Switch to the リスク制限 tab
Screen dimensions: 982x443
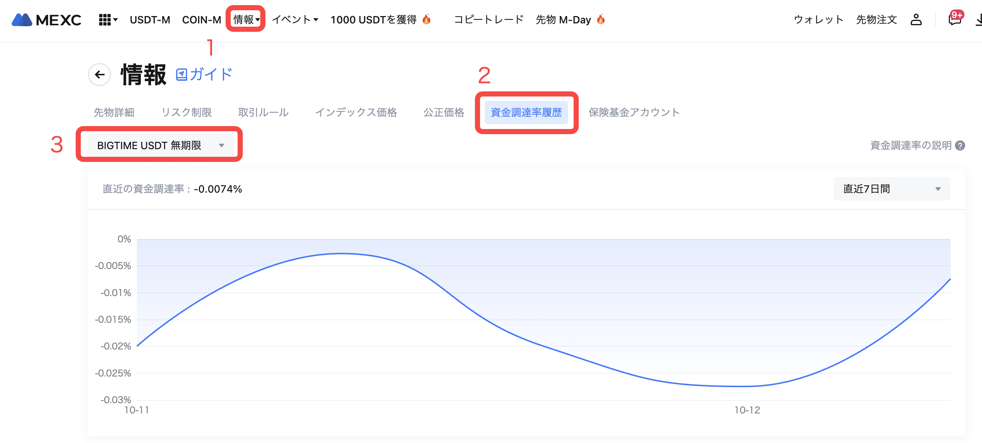pos(186,113)
